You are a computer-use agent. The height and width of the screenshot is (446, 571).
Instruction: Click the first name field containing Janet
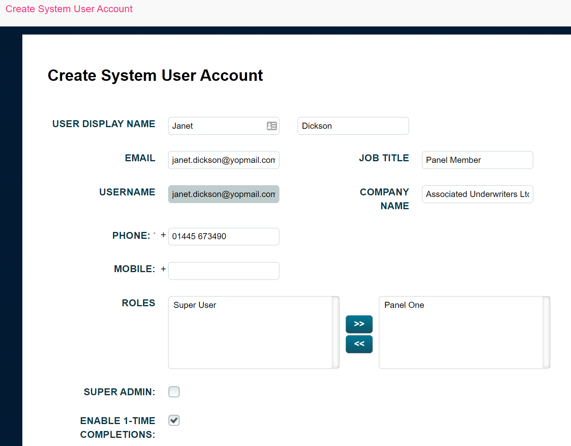224,126
